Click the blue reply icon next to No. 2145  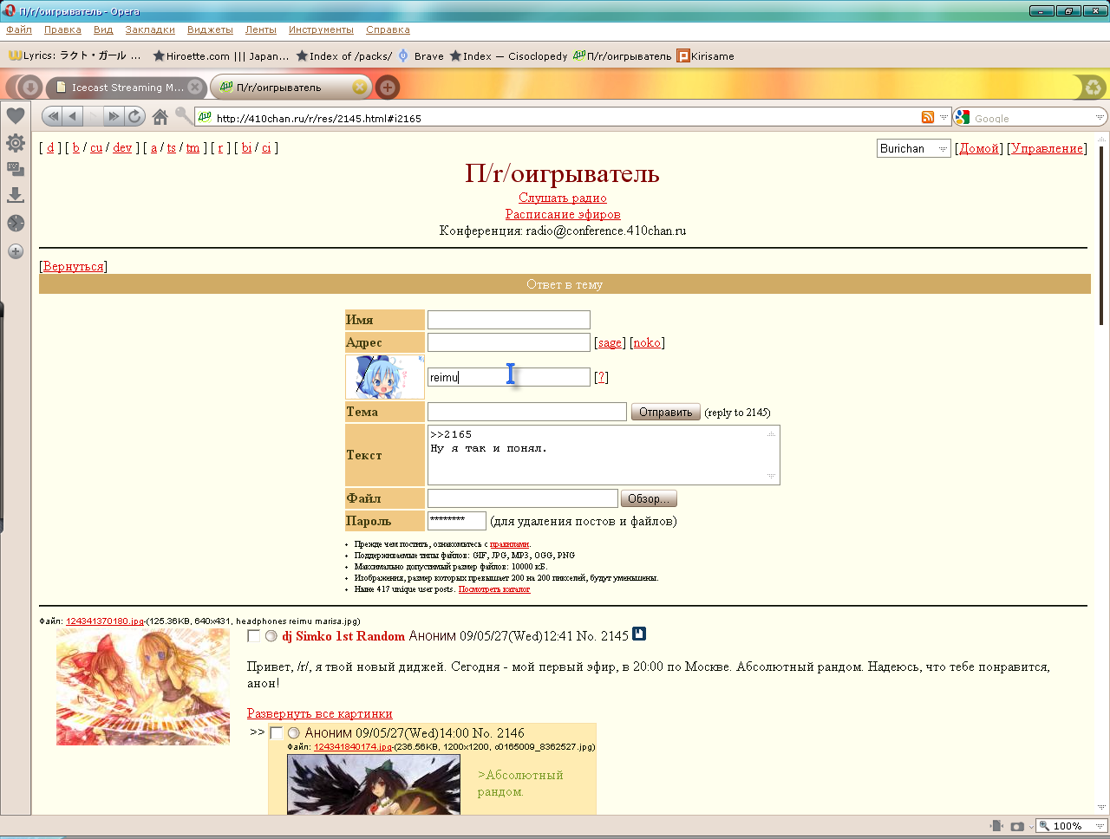coord(639,634)
